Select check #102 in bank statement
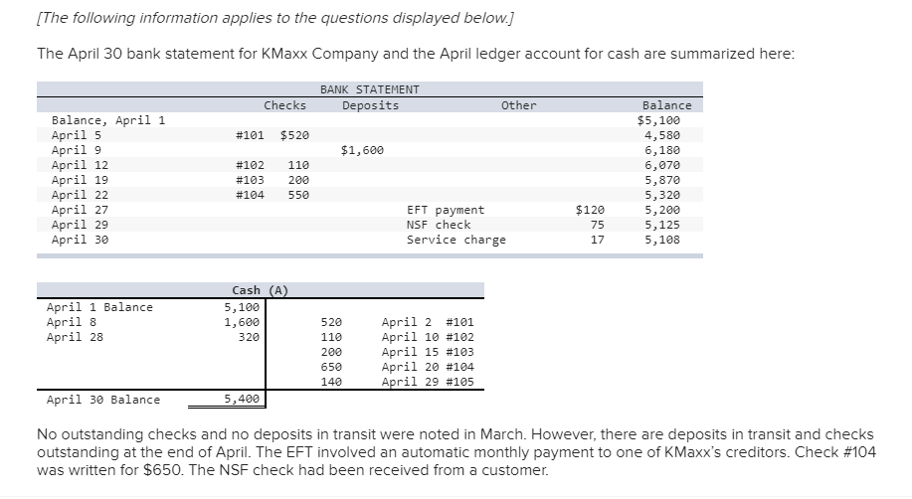This screenshot has height=499, width=912. click(250, 165)
